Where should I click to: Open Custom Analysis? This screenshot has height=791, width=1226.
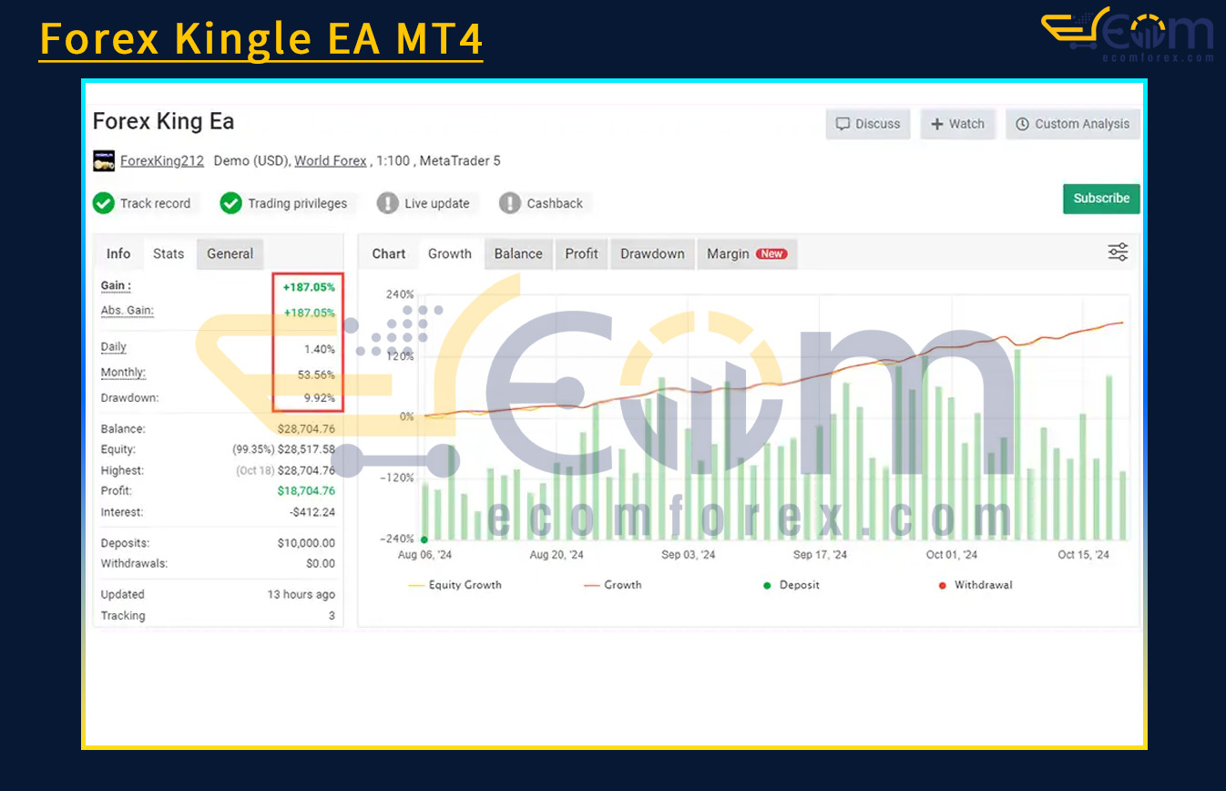pyautogui.click(x=1072, y=124)
